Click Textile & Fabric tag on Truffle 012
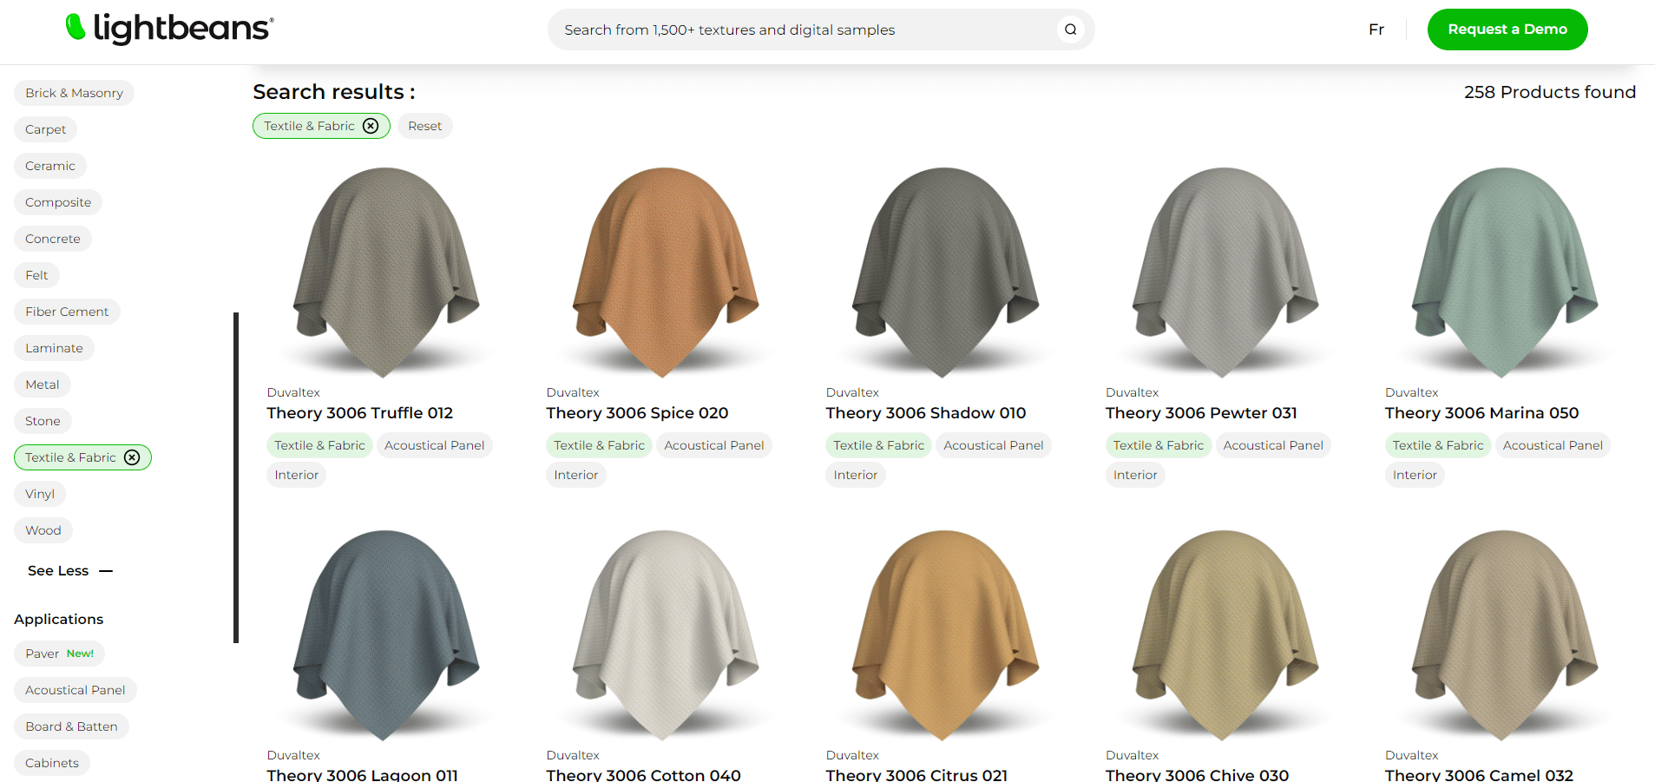Viewport: 1655px width, 782px height. pyautogui.click(x=319, y=445)
